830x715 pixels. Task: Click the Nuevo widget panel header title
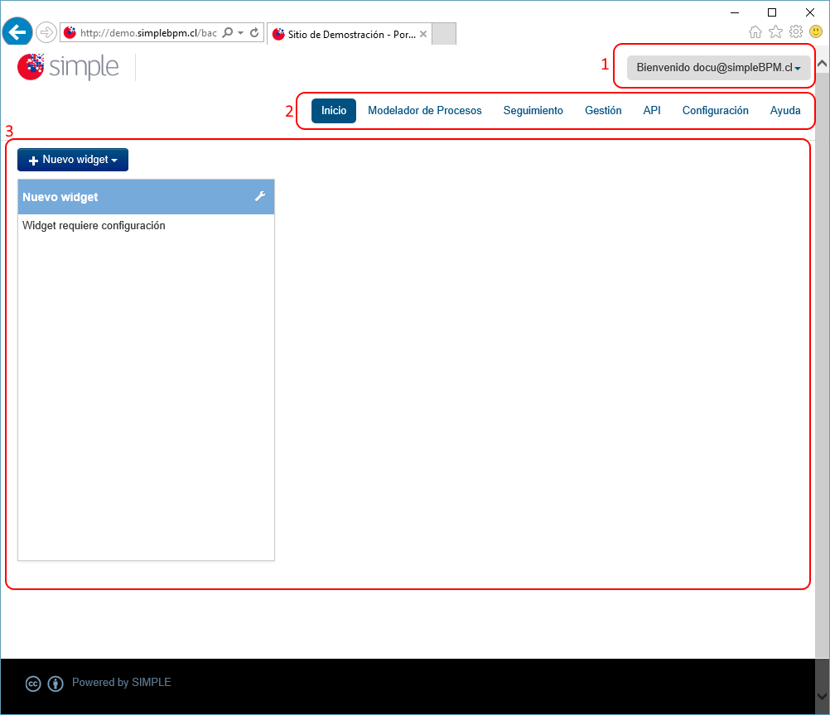click(60, 197)
